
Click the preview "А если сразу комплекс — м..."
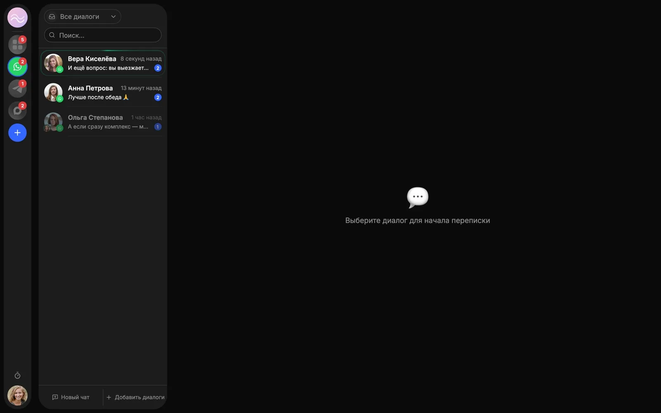[x=108, y=126]
